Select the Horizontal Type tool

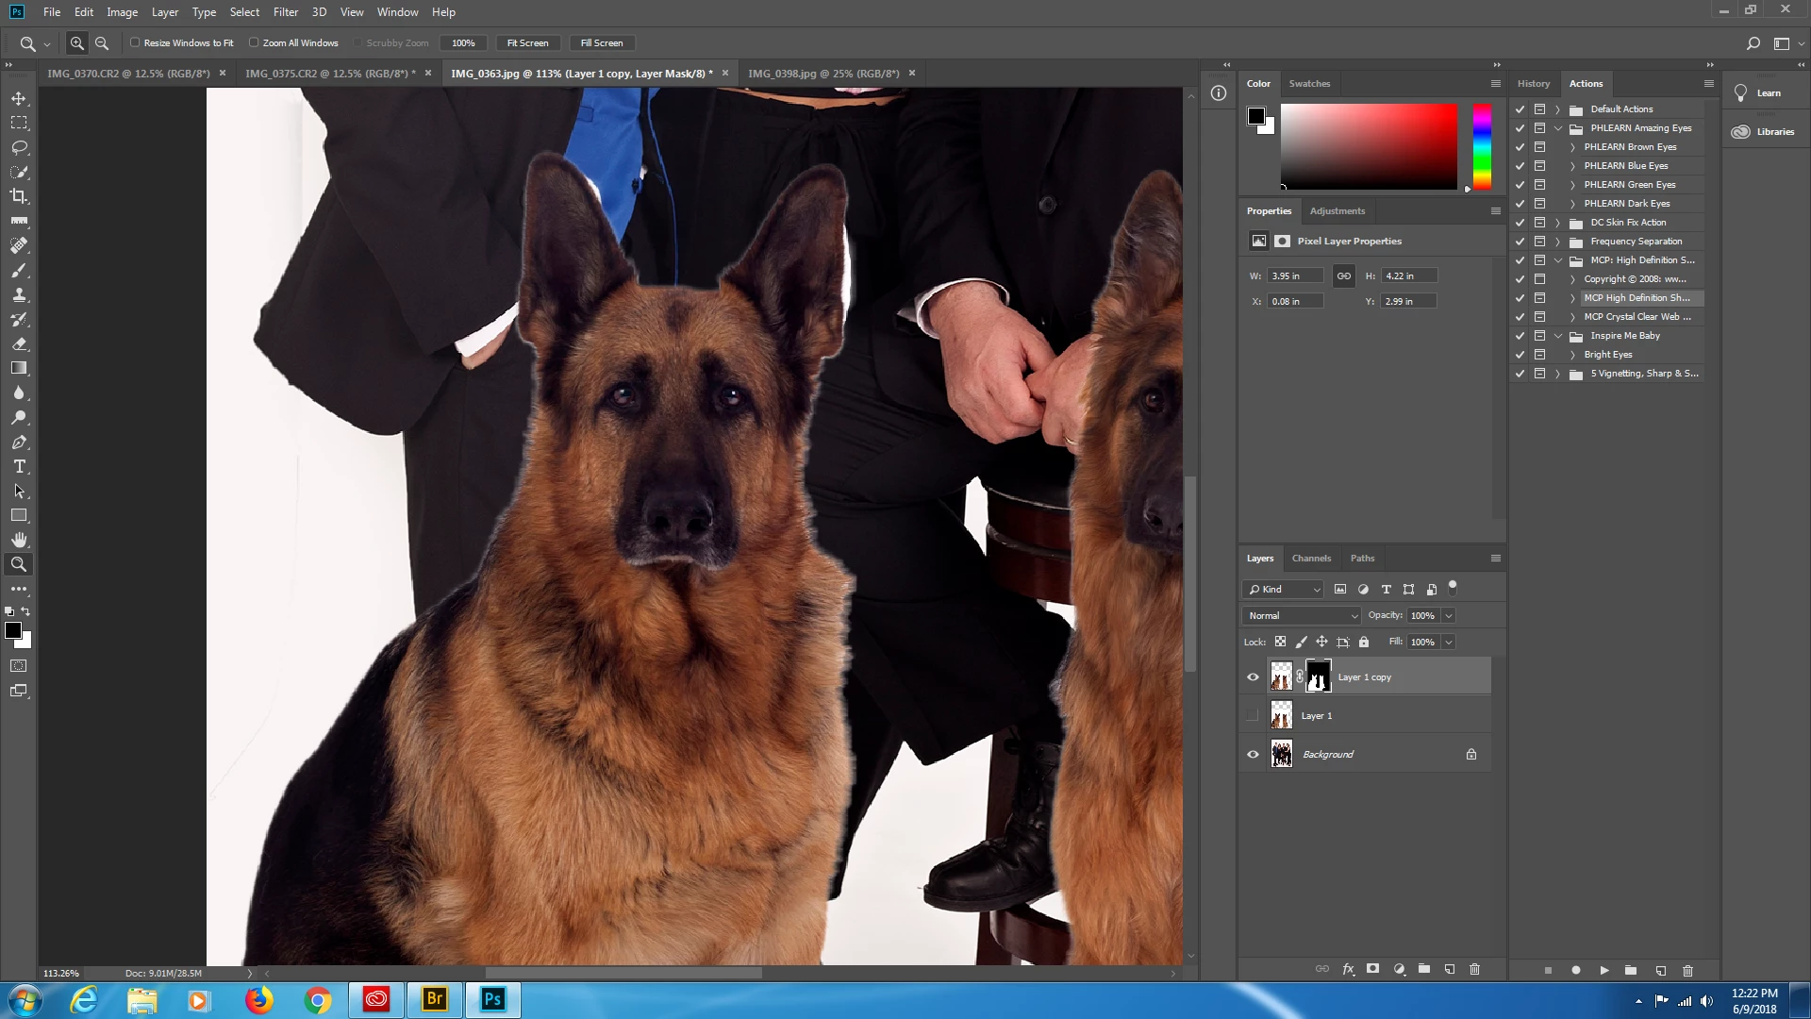[x=19, y=467]
